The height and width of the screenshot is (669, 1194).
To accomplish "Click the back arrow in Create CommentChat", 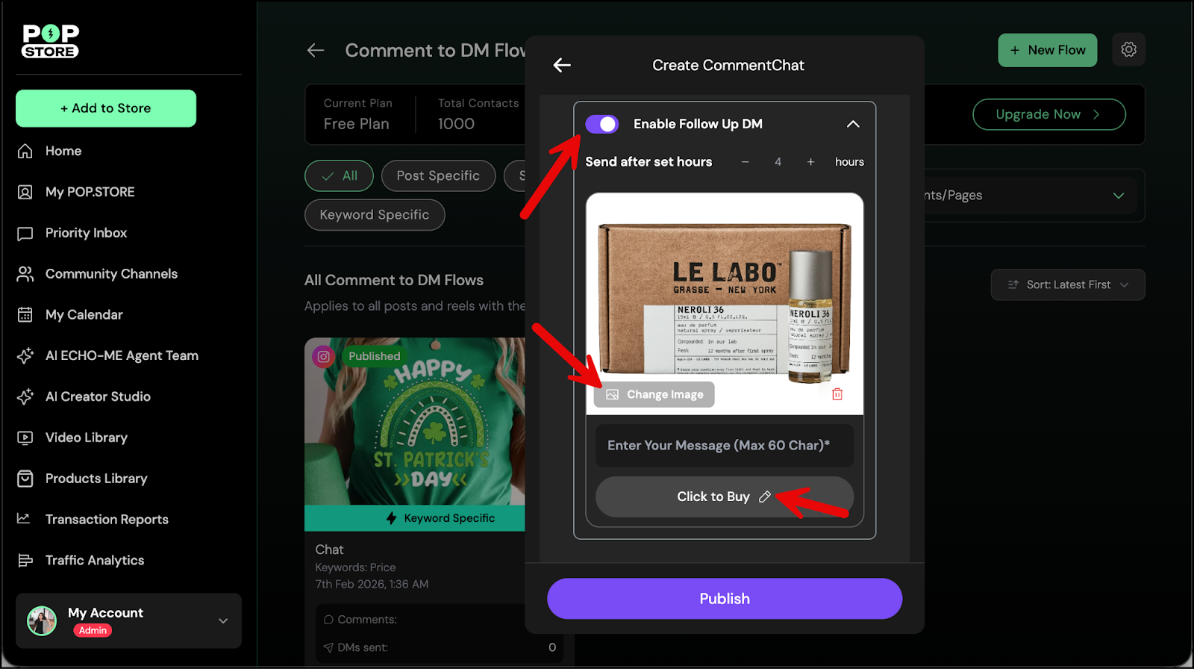I will point(562,66).
